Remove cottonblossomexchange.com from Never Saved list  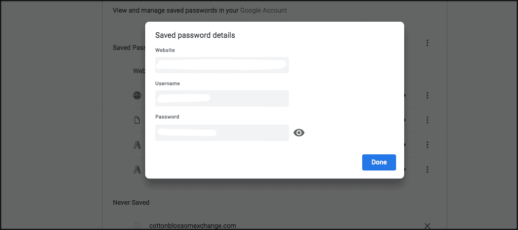[427, 225]
